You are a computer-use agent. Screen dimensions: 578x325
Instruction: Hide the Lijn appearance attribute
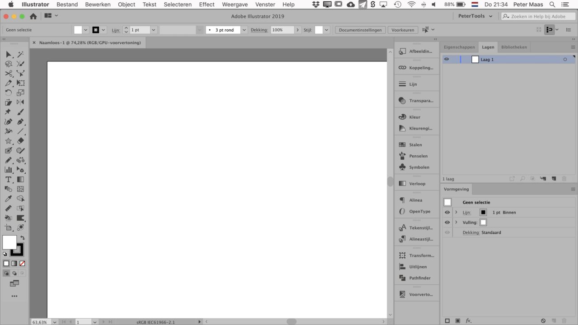447,212
